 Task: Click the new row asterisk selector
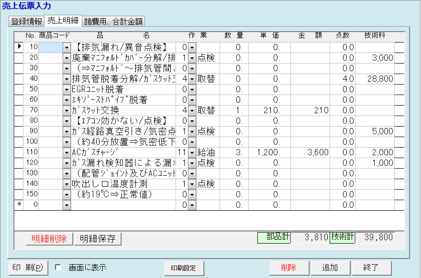[x=19, y=205]
